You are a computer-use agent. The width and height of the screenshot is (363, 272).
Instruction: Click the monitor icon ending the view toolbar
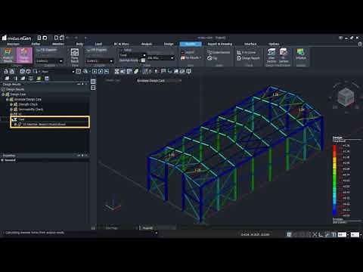pos(188,71)
